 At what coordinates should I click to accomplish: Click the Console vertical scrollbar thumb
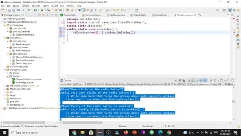tap(233, 101)
